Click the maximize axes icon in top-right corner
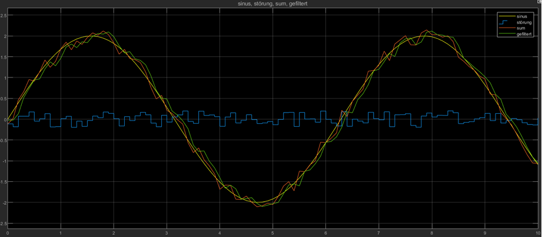 pyautogui.click(x=539, y=2)
